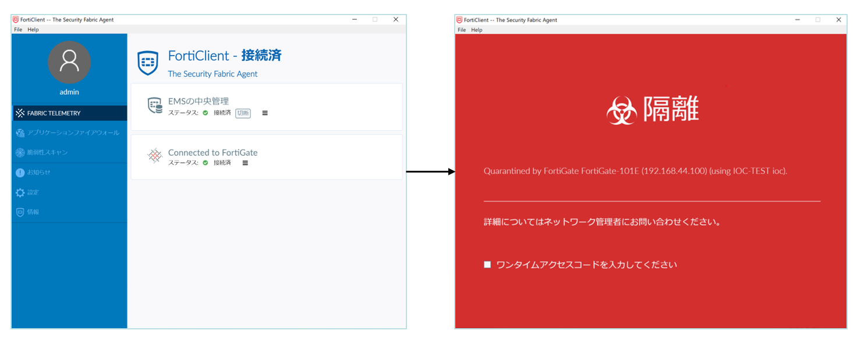Click the FortiClient shield logo

[148, 63]
